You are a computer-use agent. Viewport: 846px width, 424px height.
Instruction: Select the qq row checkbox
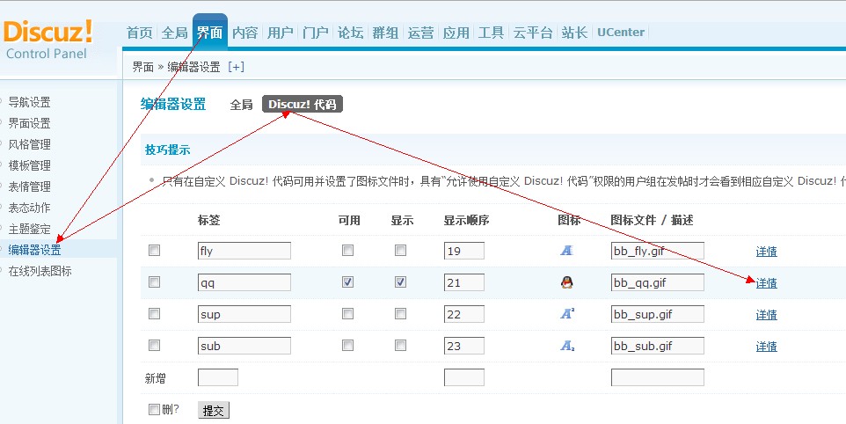[x=154, y=282]
